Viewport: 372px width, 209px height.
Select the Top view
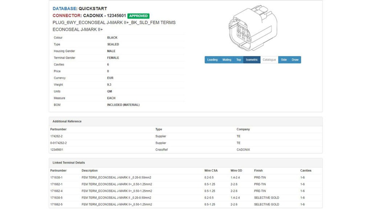tap(239, 60)
